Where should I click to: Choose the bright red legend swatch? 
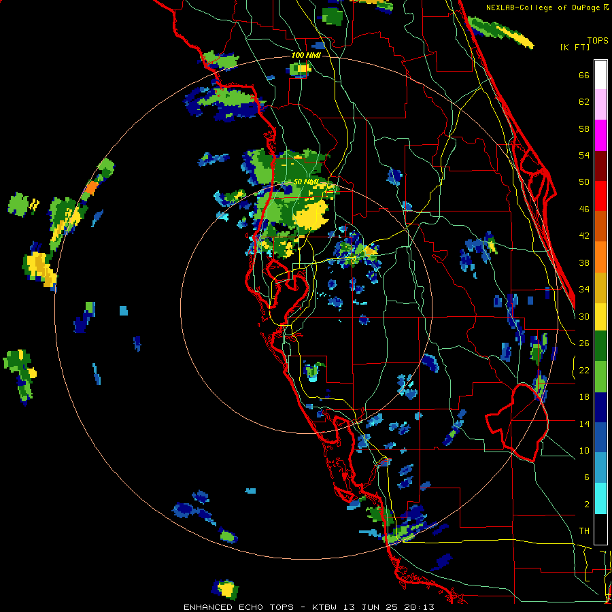(x=600, y=196)
